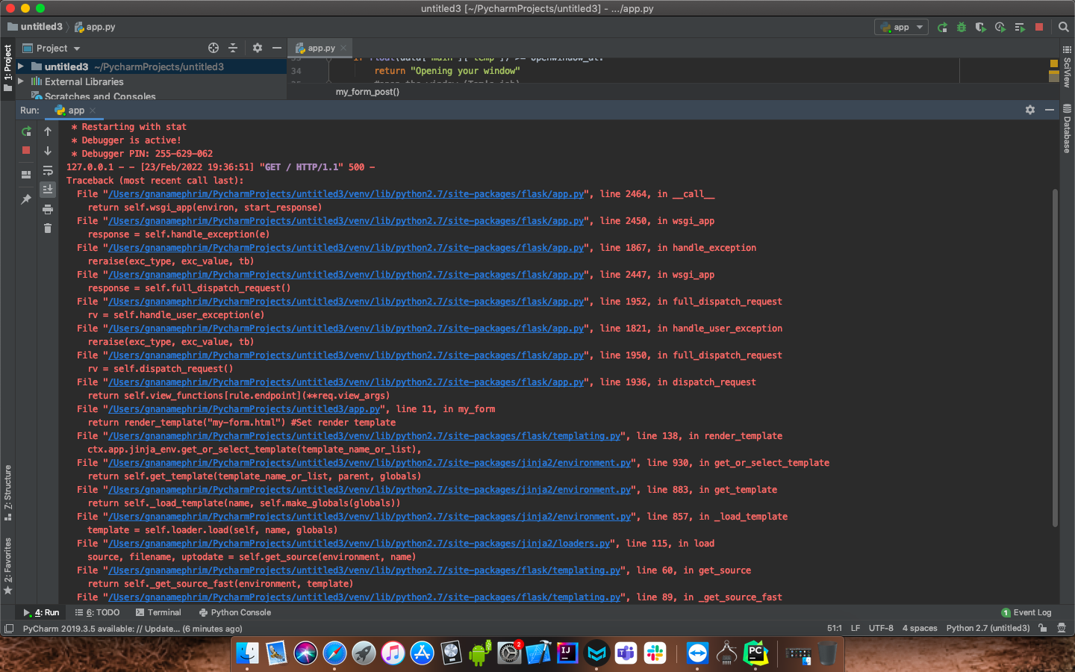Click flask/app.py link at line 2464
Image resolution: width=1075 pixels, height=672 pixels.
tap(346, 194)
